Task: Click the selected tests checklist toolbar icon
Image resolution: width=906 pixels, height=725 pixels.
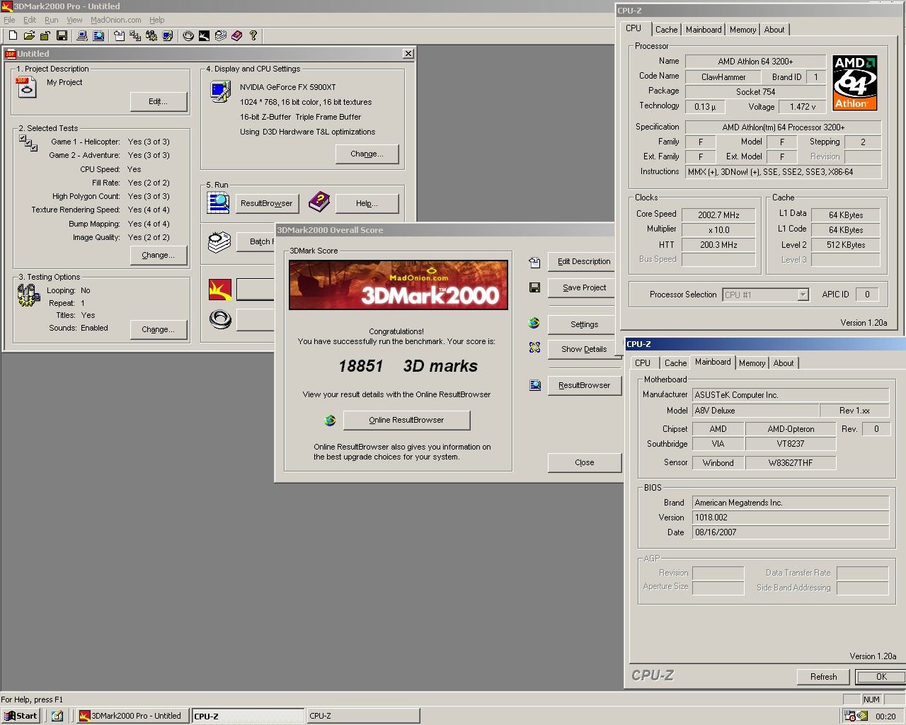Action: (x=135, y=35)
